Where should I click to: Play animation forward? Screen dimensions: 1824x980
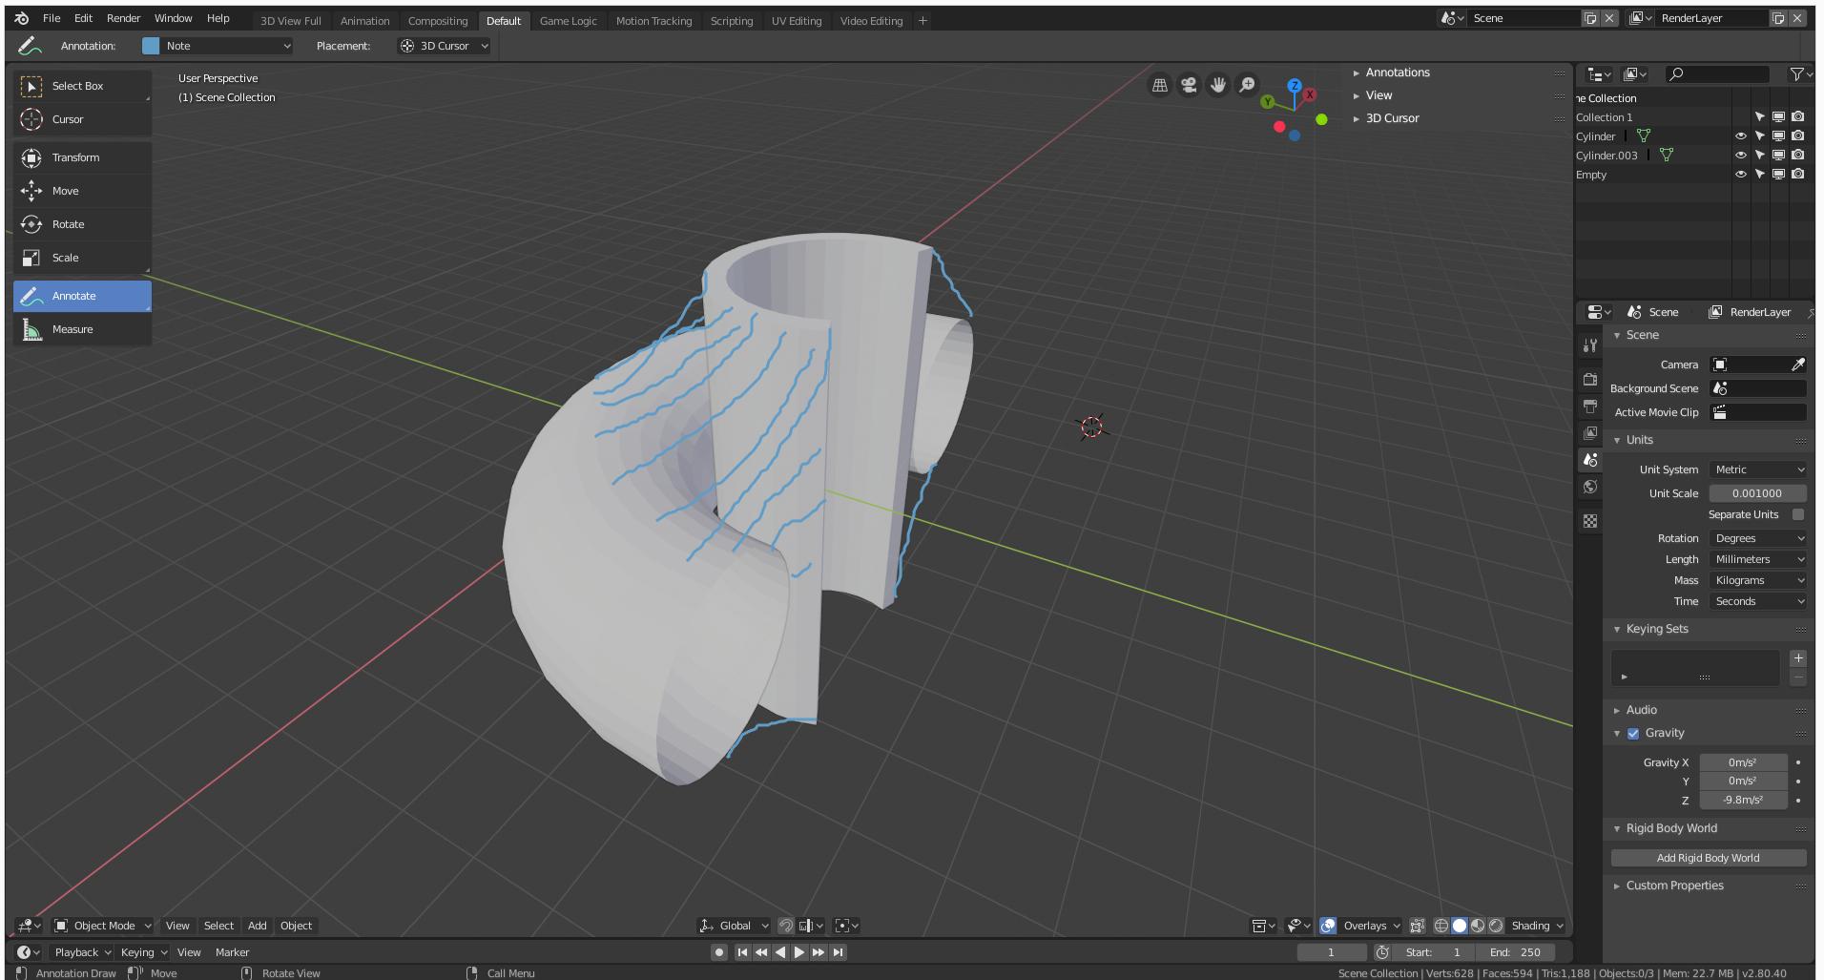(799, 952)
